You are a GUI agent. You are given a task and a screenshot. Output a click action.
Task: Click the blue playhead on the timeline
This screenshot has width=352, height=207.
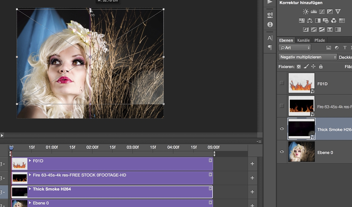11,148
